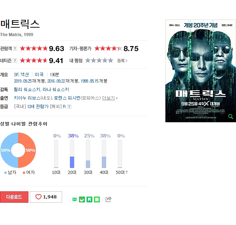Open help icon beside rating R

[69, 107]
